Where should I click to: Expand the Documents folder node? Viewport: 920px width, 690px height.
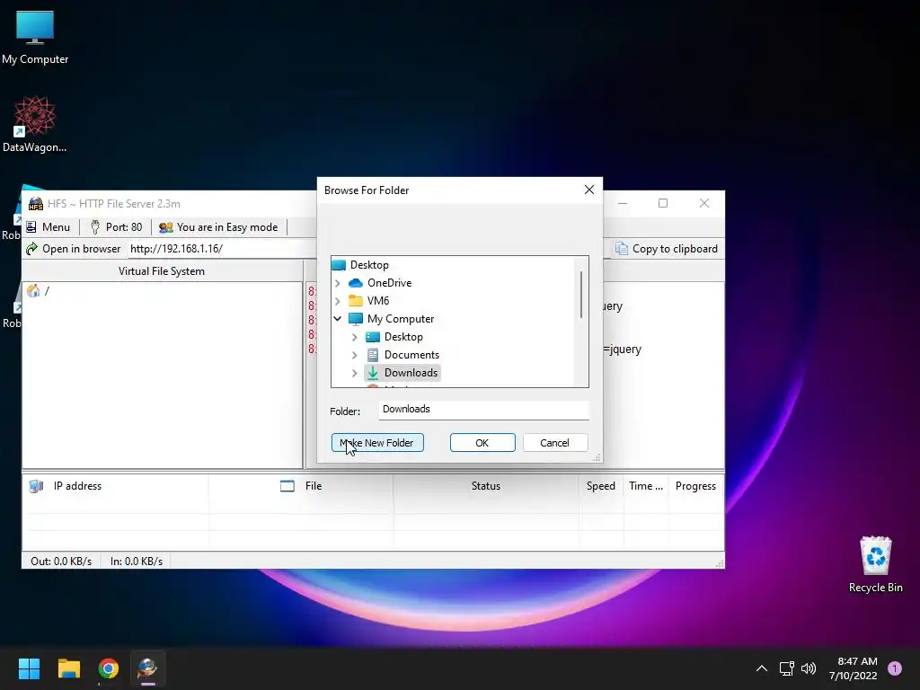[x=354, y=356]
